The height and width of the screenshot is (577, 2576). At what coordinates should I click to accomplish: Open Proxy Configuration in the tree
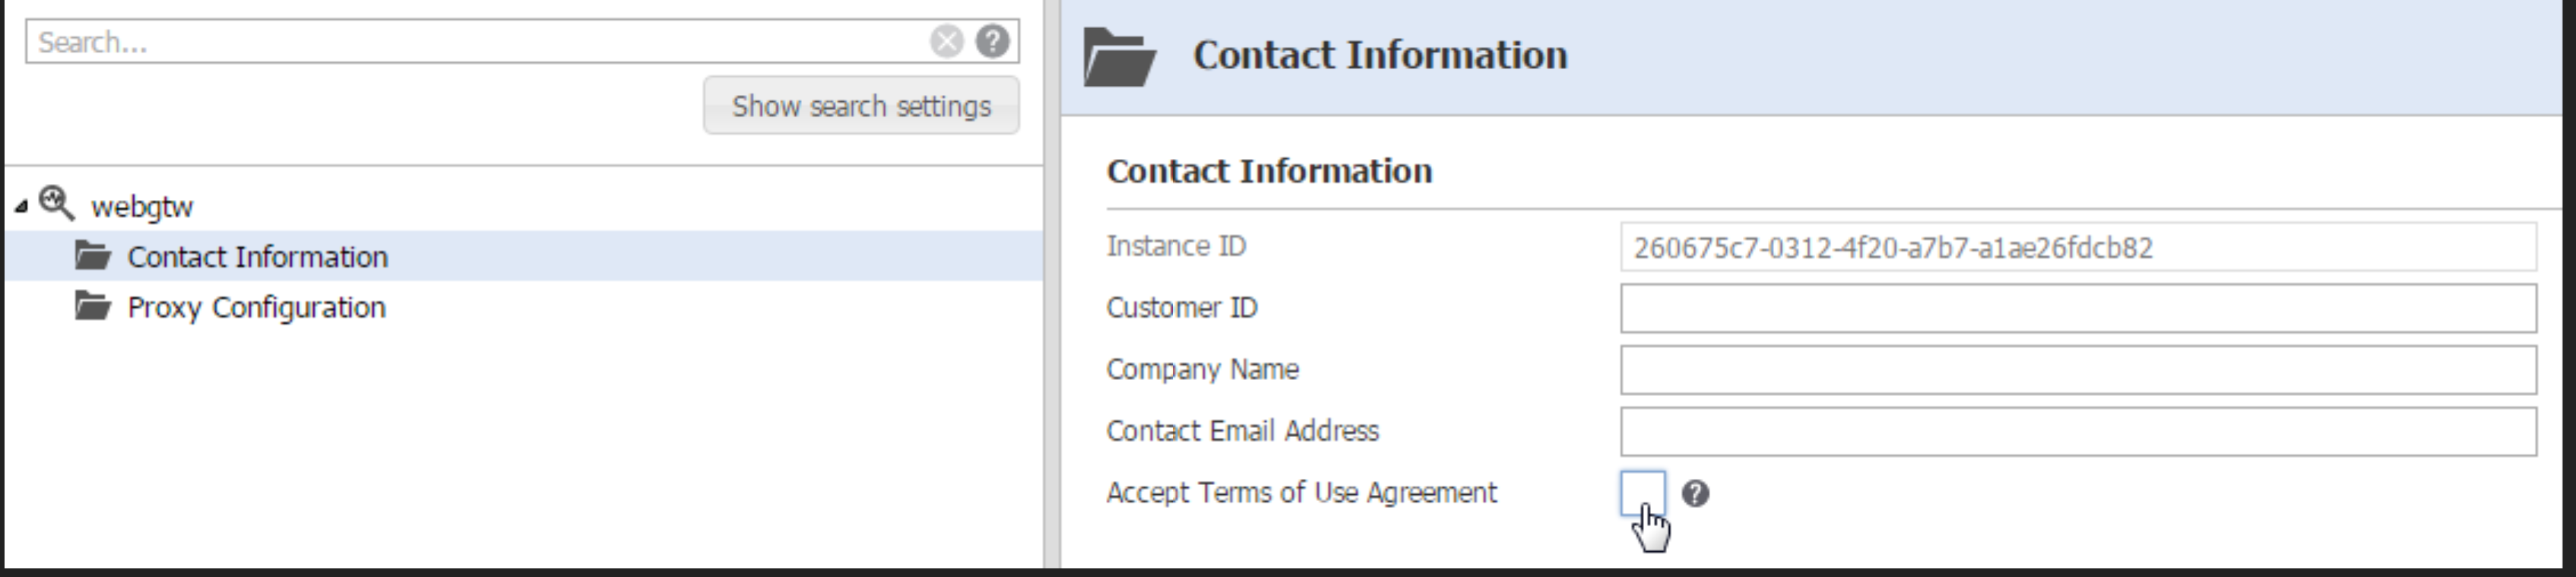[x=256, y=307]
